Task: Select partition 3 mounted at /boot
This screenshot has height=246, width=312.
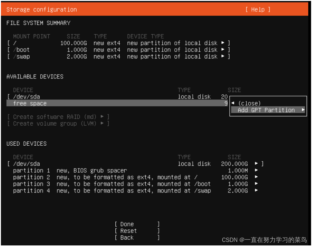Action: pyautogui.click(x=135, y=184)
